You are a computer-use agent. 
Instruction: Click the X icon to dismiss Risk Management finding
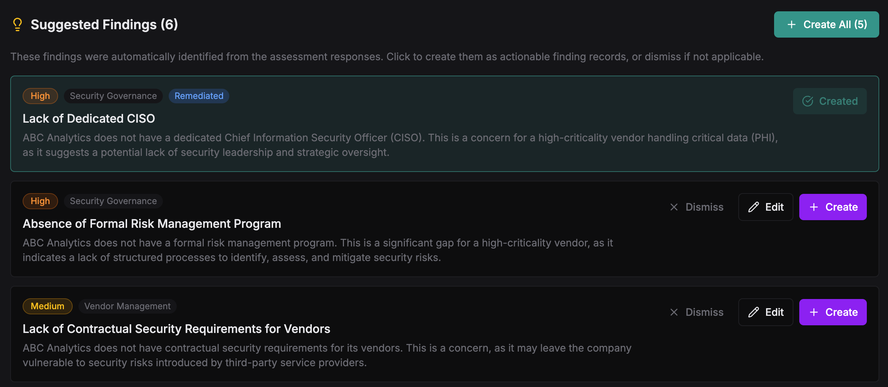coord(674,207)
